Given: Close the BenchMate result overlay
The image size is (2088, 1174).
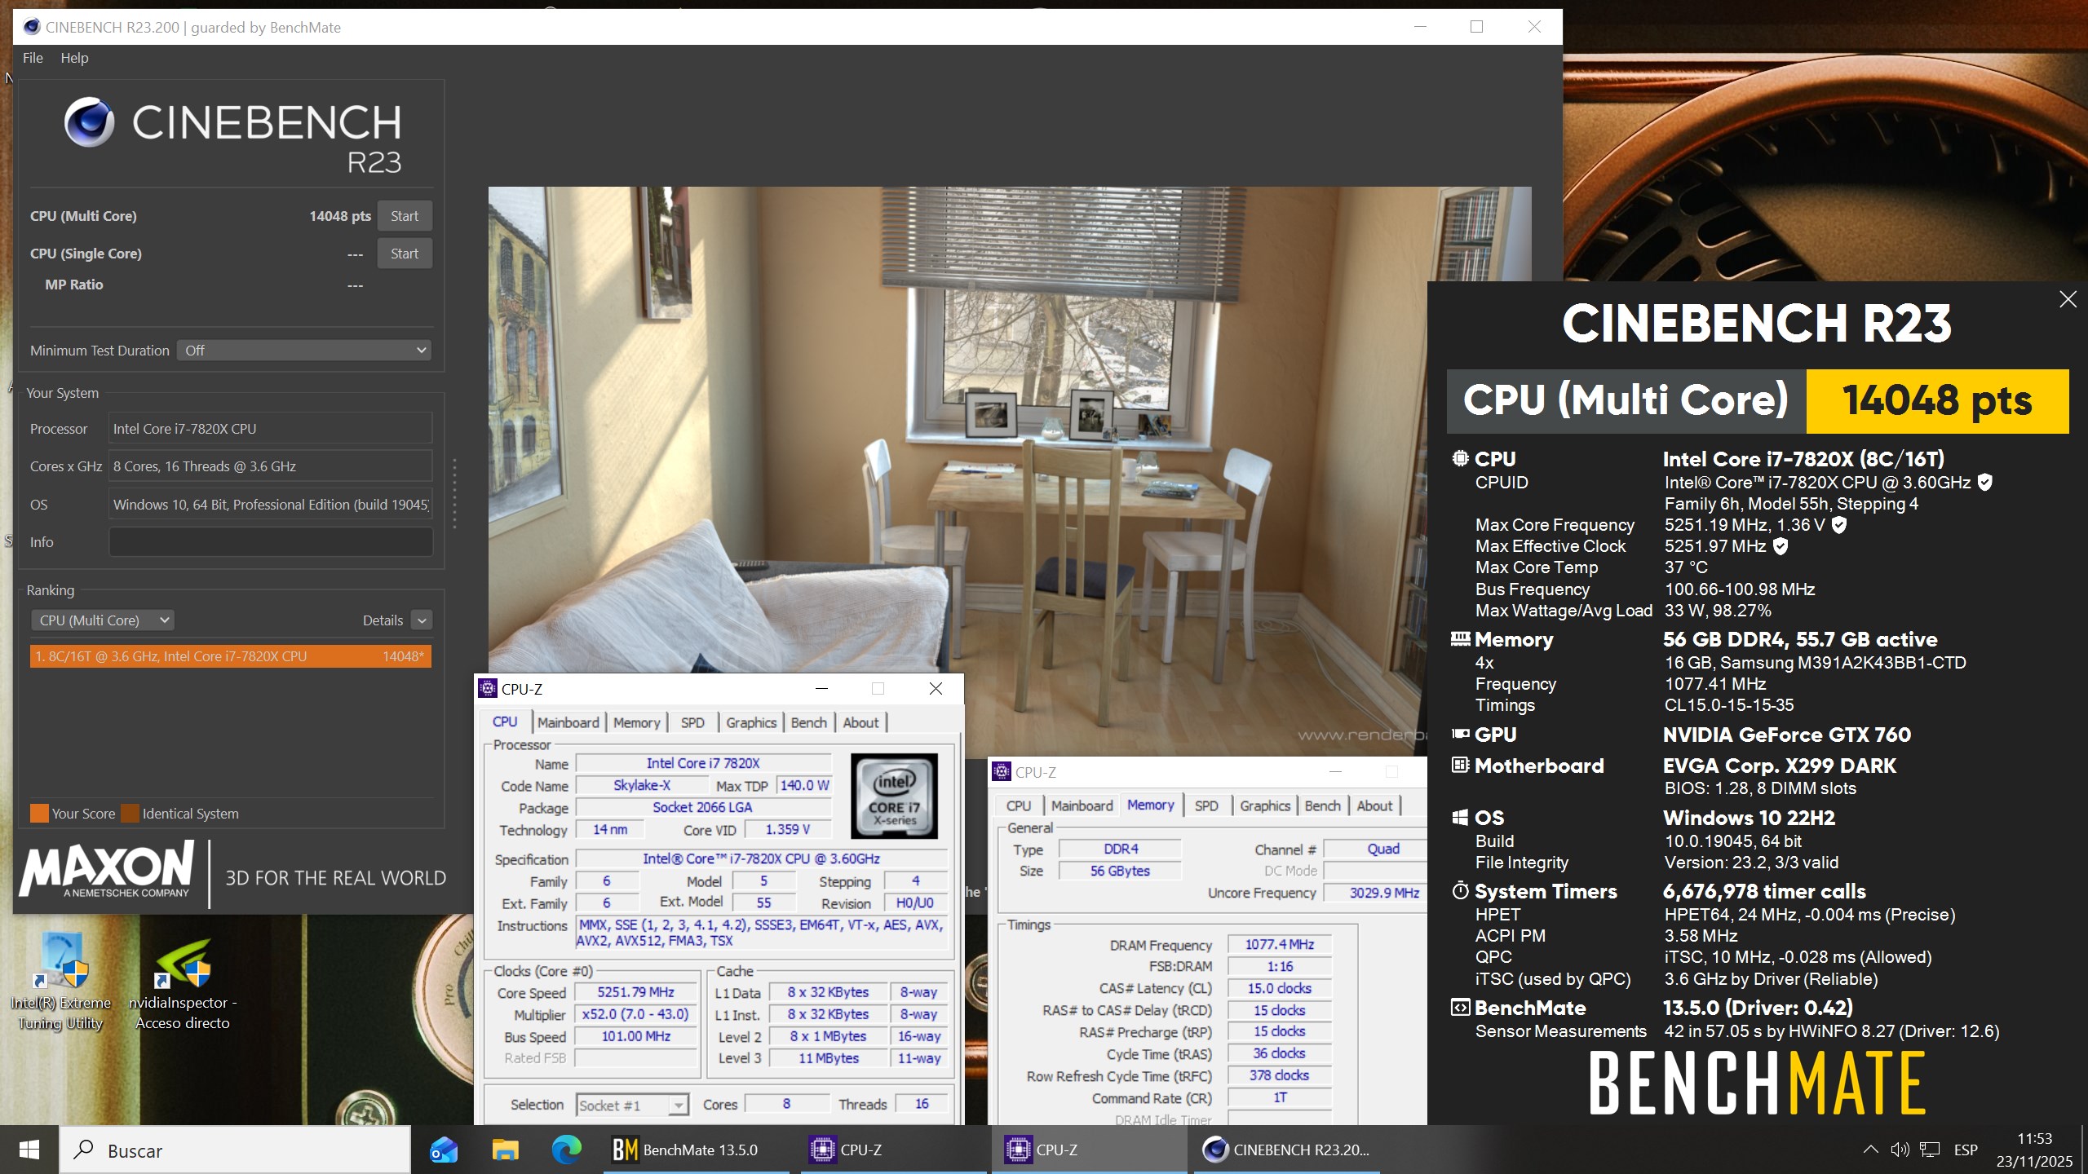Looking at the screenshot, I should 2068,299.
